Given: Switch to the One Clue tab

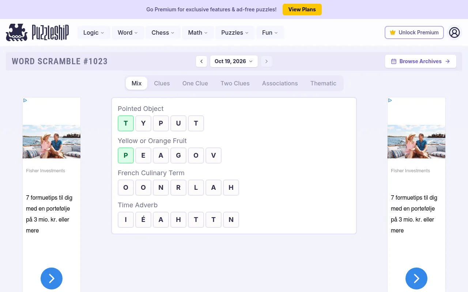Looking at the screenshot, I should (x=195, y=83).
